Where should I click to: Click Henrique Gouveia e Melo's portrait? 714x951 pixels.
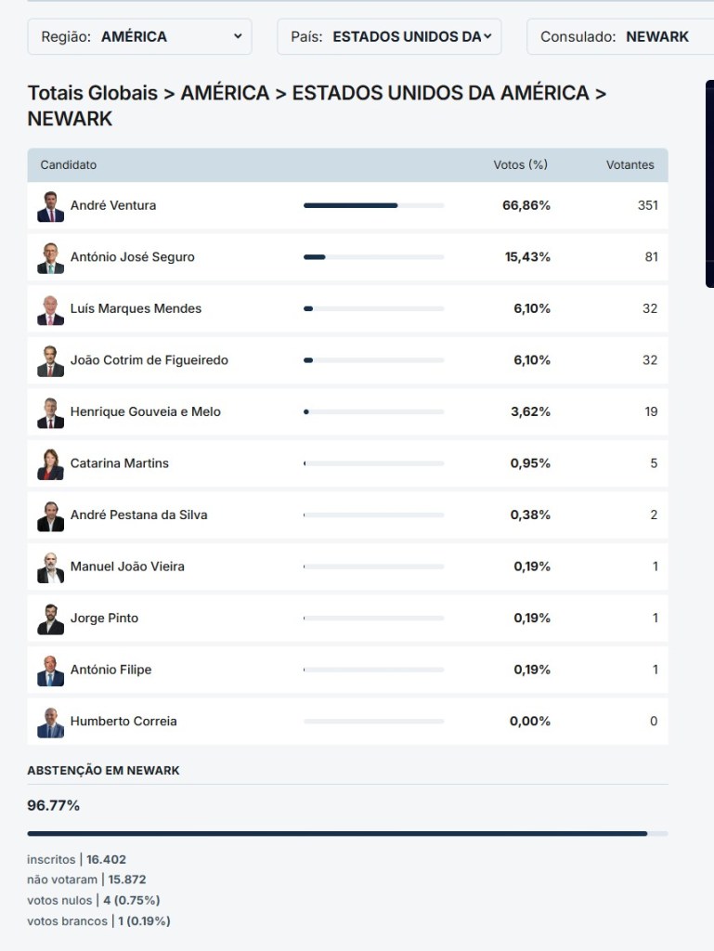pos(50,412)
